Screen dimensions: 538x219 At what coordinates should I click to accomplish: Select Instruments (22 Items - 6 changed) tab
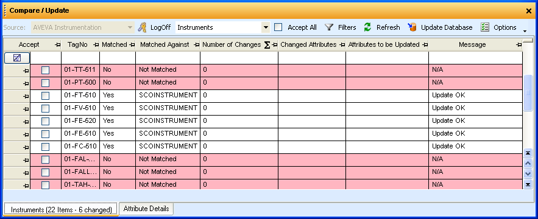62,209
